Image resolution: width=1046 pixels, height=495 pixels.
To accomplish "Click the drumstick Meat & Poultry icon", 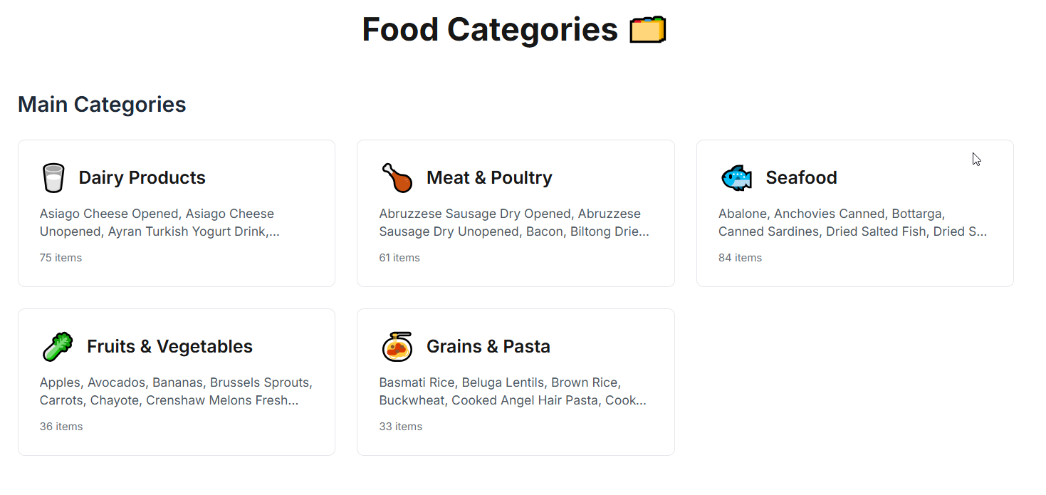I will (x=397, y=177).
